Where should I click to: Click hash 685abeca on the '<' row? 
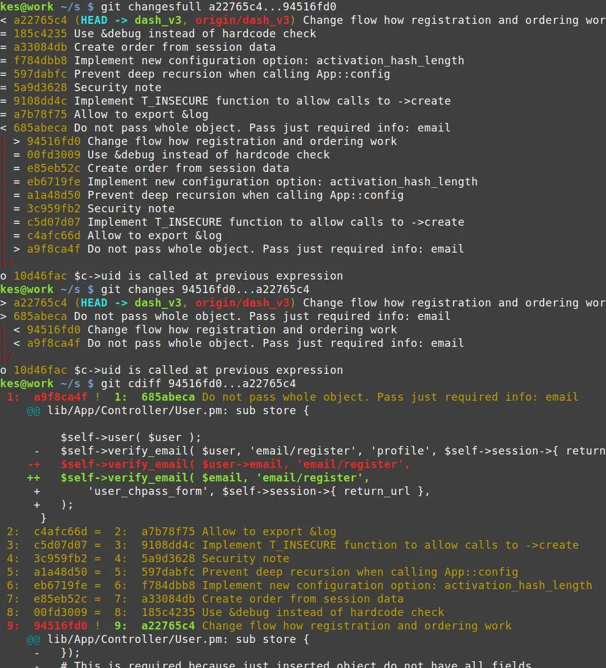40,128
